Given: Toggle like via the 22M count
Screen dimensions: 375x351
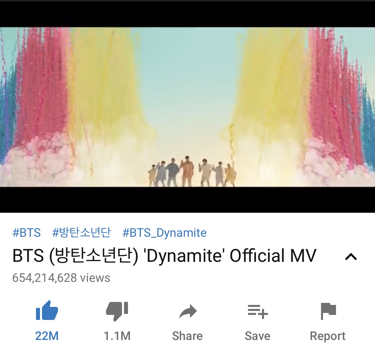Looking at the screenshot, I should (x=47, y=336).
